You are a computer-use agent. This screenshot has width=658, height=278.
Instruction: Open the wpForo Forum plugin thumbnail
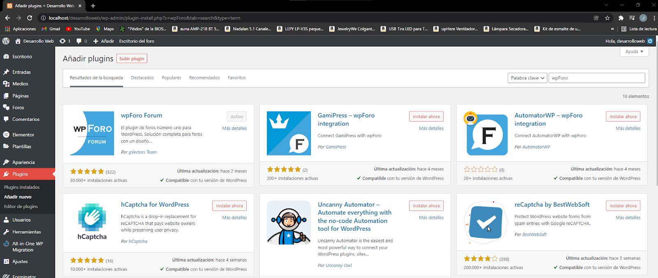click(x=92, y=133)
